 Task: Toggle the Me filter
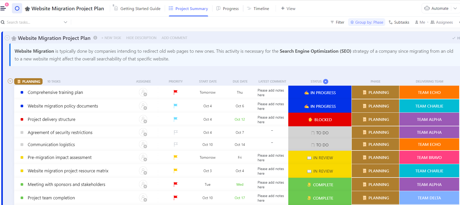click(x=420, y=22)
